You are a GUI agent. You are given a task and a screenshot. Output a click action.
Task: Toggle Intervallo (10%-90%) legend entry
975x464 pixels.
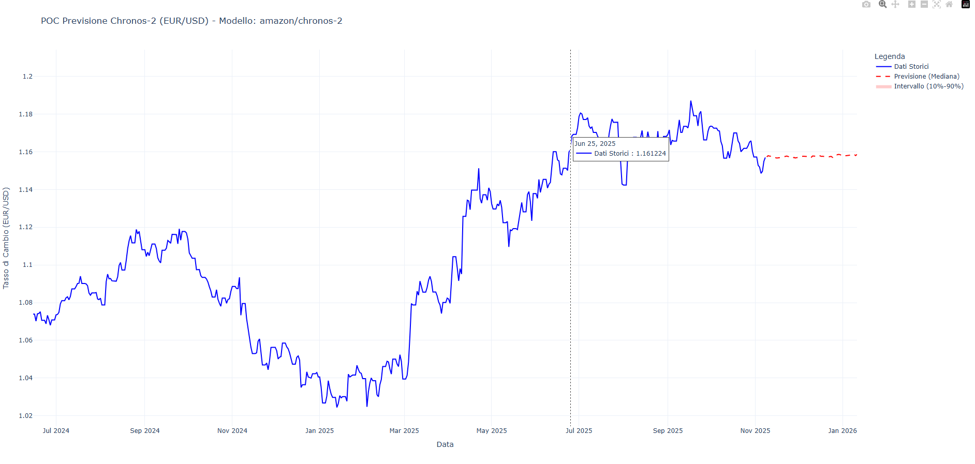928,86
